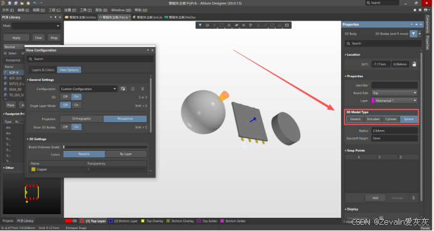Select Orthographic projection
Viewport: 434px width, 231px height.
82,119
